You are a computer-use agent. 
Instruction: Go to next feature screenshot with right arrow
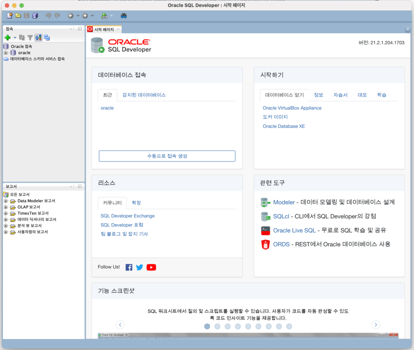(x=376, y=325)
